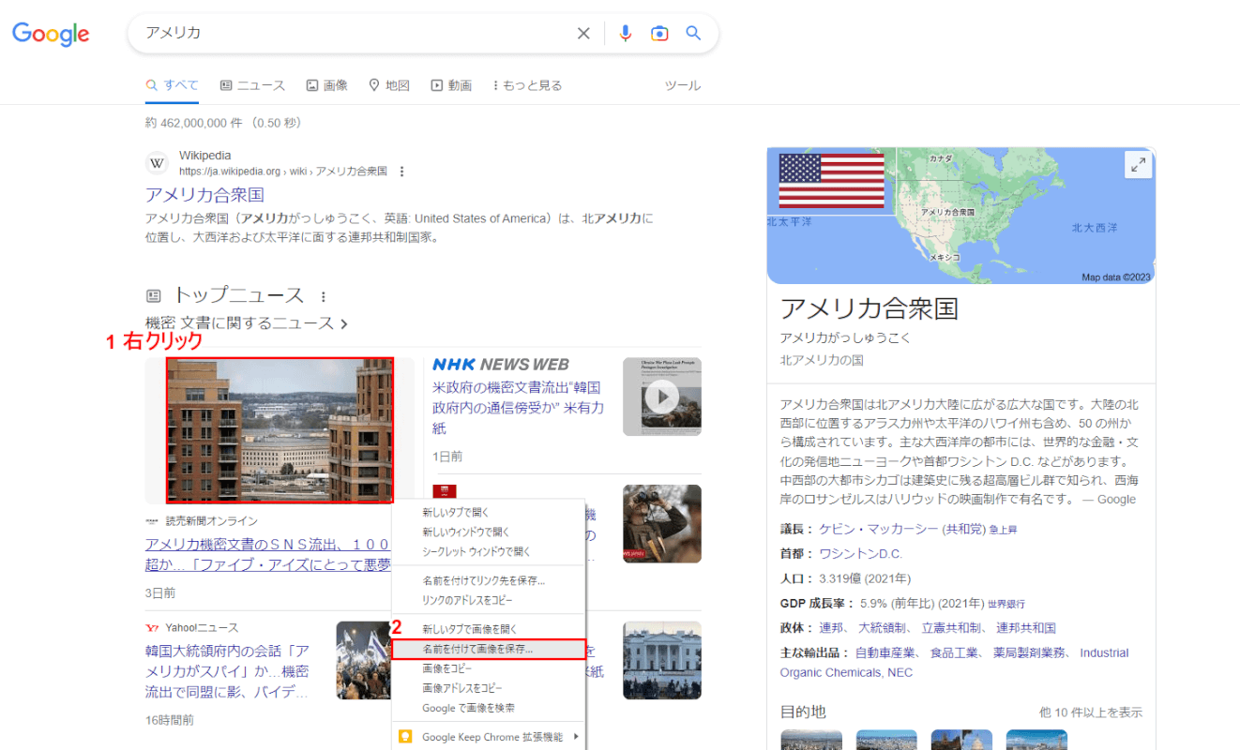
Task: Open the アメリカ合衆国 Wikipedia result link
Action: tap(204, 195)
